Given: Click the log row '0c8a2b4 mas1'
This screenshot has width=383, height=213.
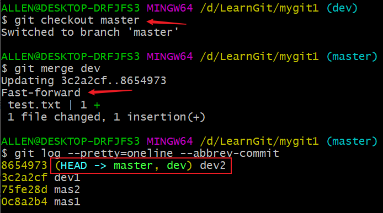Looking at the screenshot, I should 41,202.
